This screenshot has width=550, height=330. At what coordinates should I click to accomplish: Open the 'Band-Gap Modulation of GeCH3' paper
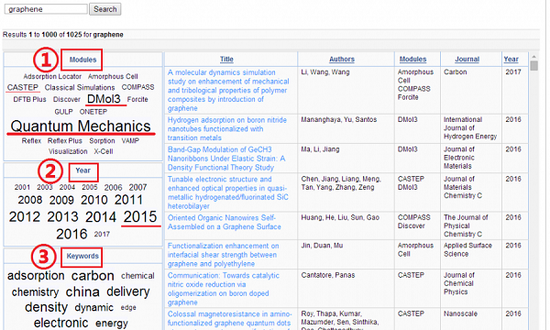[226, 159]
